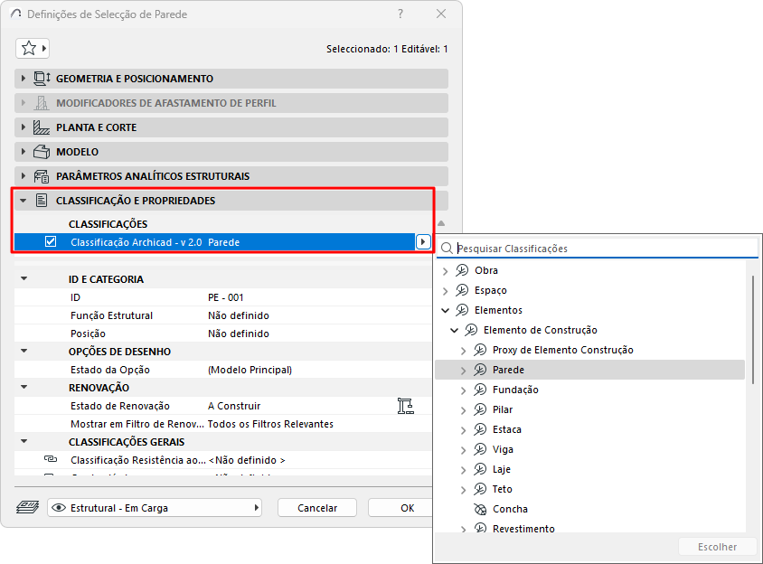This screenshot has width=763, height=564.
Task: Click the link icon beside Classificação Resistência
Action: [x=51, y=459]
